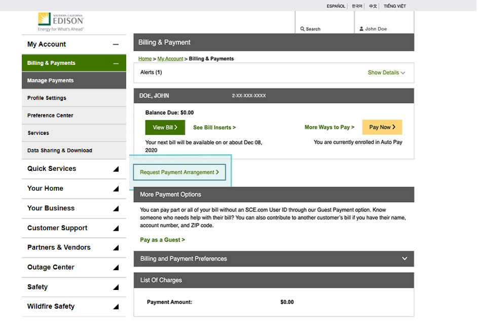Expand the Partners & Vendors menu
This screenshot has height=326, width=481.
[x=116, y=248]
